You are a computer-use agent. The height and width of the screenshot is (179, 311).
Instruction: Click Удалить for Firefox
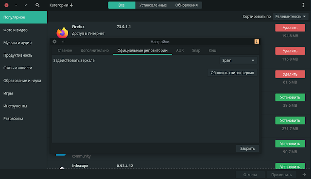point(290,28)
